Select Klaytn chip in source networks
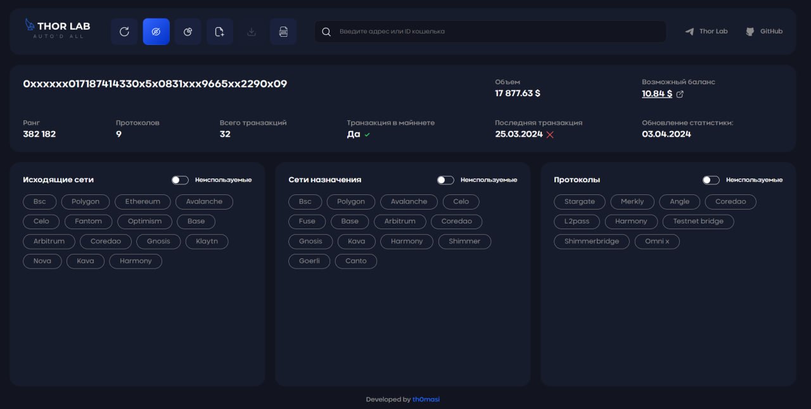This screenshot has width=811, height=409. [x=207, y=241]
